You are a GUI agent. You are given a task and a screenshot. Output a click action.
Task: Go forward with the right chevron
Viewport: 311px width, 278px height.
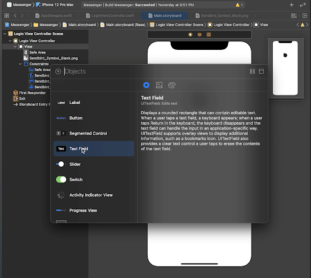coord(22,16)
